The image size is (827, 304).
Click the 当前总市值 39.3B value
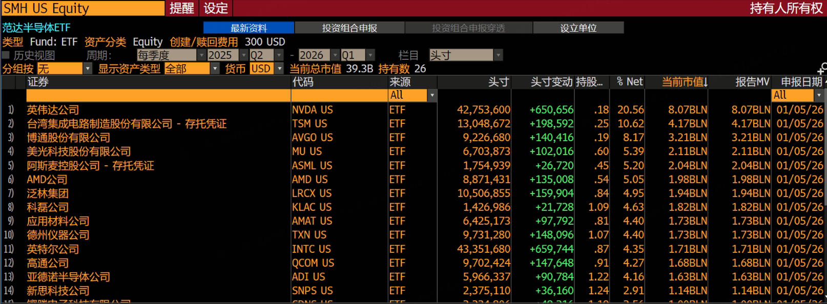coord(359,69)
